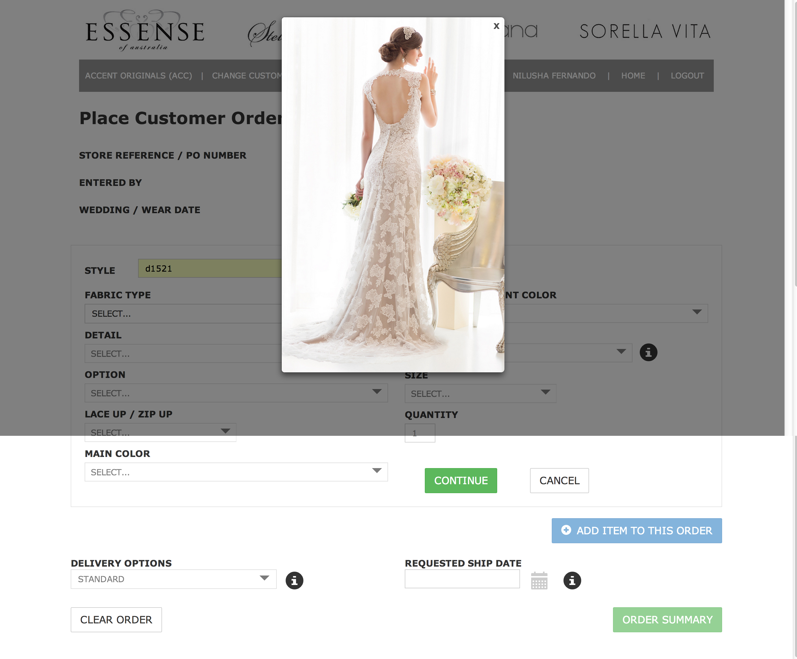Image resolution: width=797 pixels, height=659 pixels.
Task: Click the info icon next to Delivery Options
Action: [x=294, y=581]
